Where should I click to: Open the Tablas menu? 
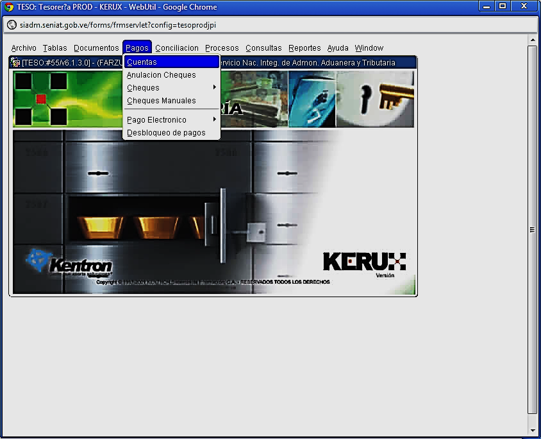tap(55, 47)
